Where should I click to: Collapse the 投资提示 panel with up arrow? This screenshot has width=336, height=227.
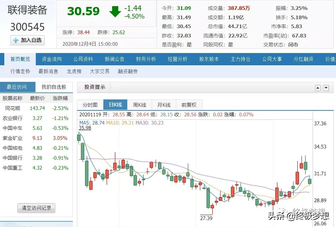[x=318, y=87]
